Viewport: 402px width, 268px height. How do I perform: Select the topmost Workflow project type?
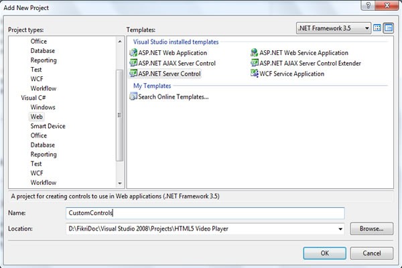(x=44, y=88)
